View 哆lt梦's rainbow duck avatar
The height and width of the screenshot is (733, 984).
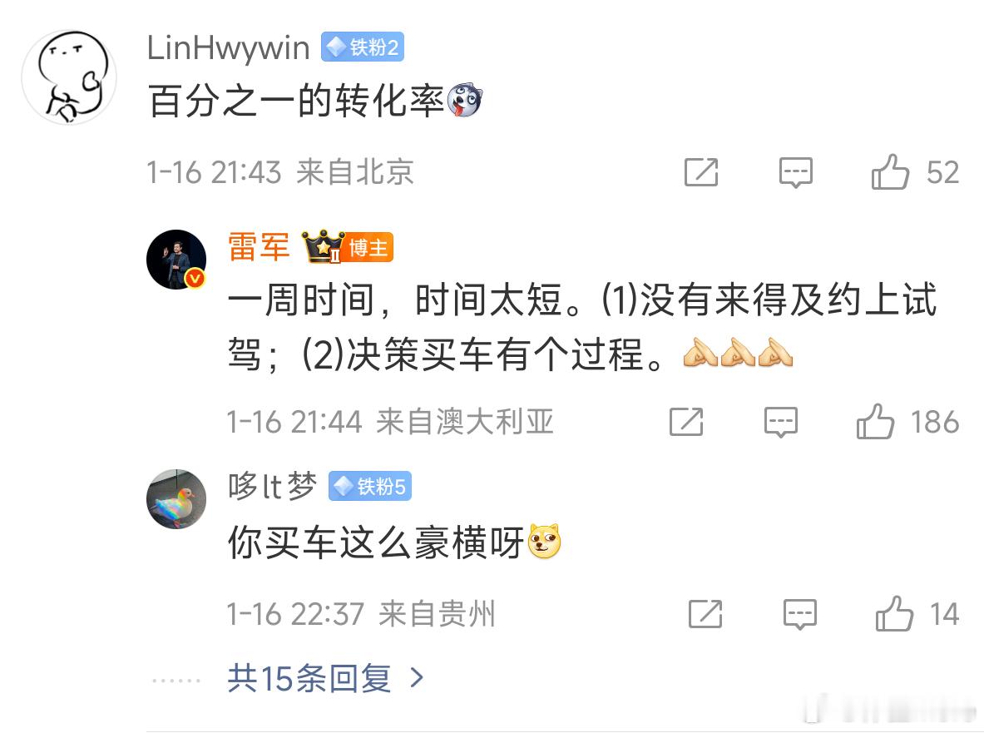(176, 499)
